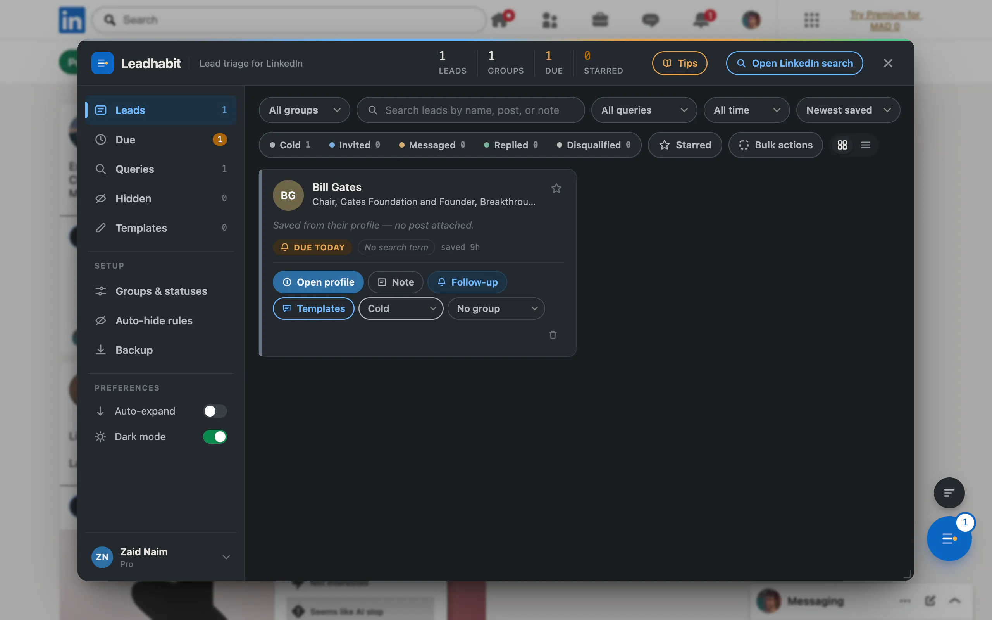The height and width of the screenshot is (620, 992).
Task: Open the Templates sidebar section
Action: tap(161, 228)
